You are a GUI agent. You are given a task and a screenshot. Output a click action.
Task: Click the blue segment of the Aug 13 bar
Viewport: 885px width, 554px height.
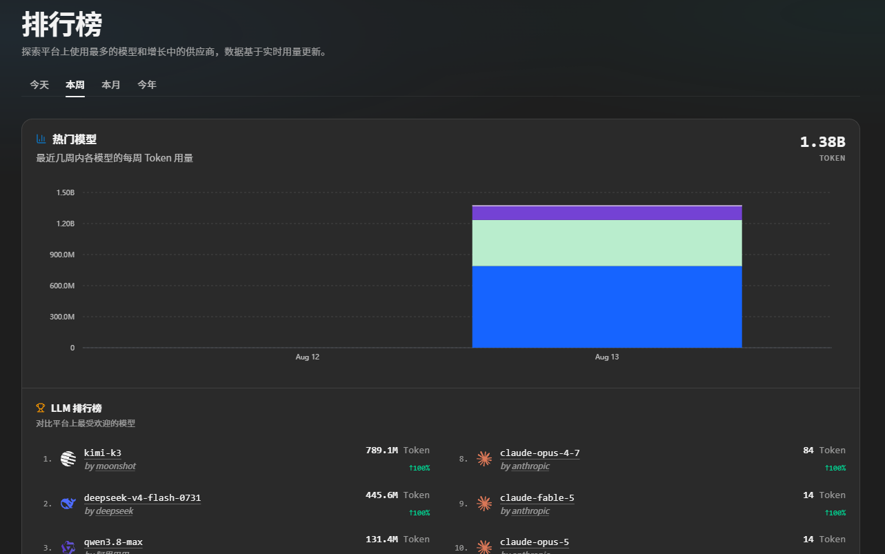[x=607, y=307]
